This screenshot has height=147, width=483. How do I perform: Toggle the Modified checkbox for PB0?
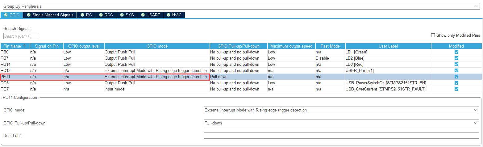(x=456, y=52)
